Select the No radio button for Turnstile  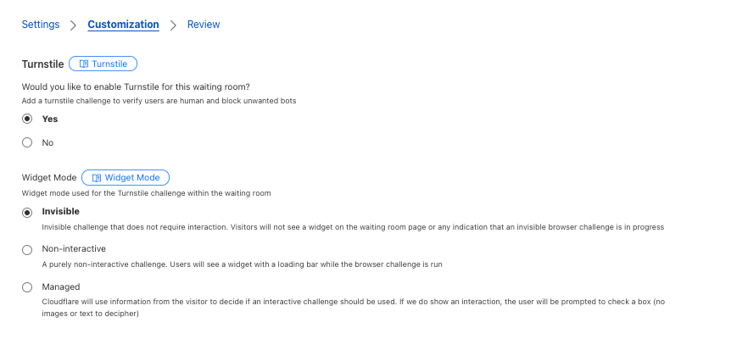27,142
